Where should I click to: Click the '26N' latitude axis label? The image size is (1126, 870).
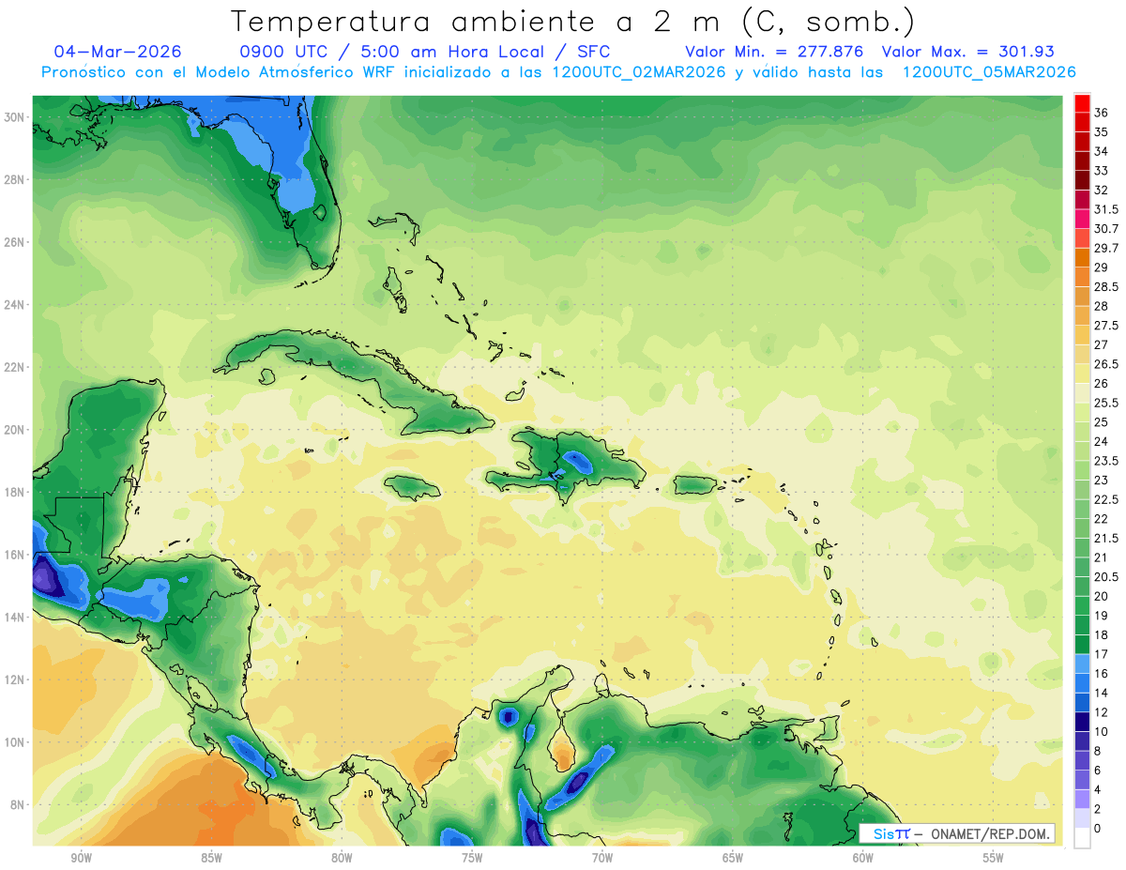pos(14,242)
